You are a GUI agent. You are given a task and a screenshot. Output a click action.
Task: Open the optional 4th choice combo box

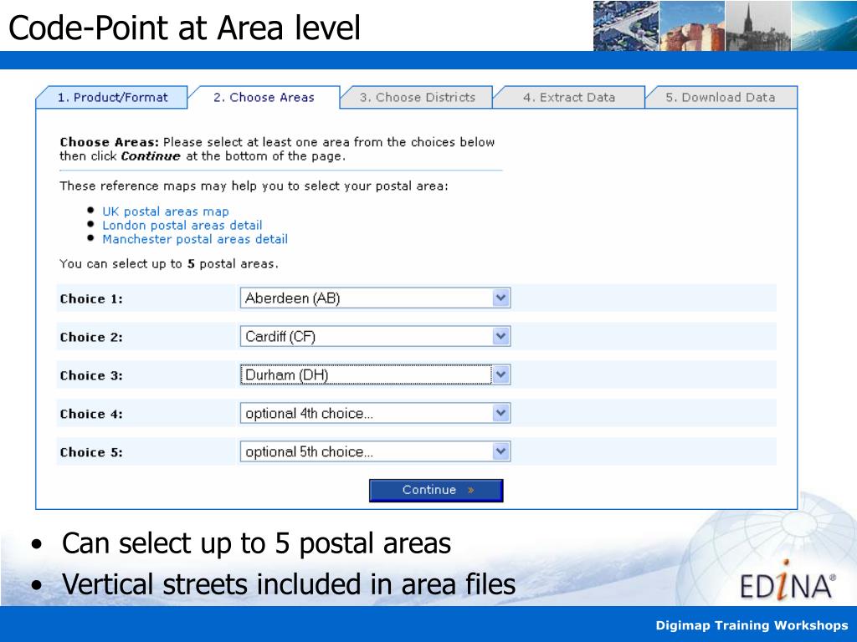(376, 413)
